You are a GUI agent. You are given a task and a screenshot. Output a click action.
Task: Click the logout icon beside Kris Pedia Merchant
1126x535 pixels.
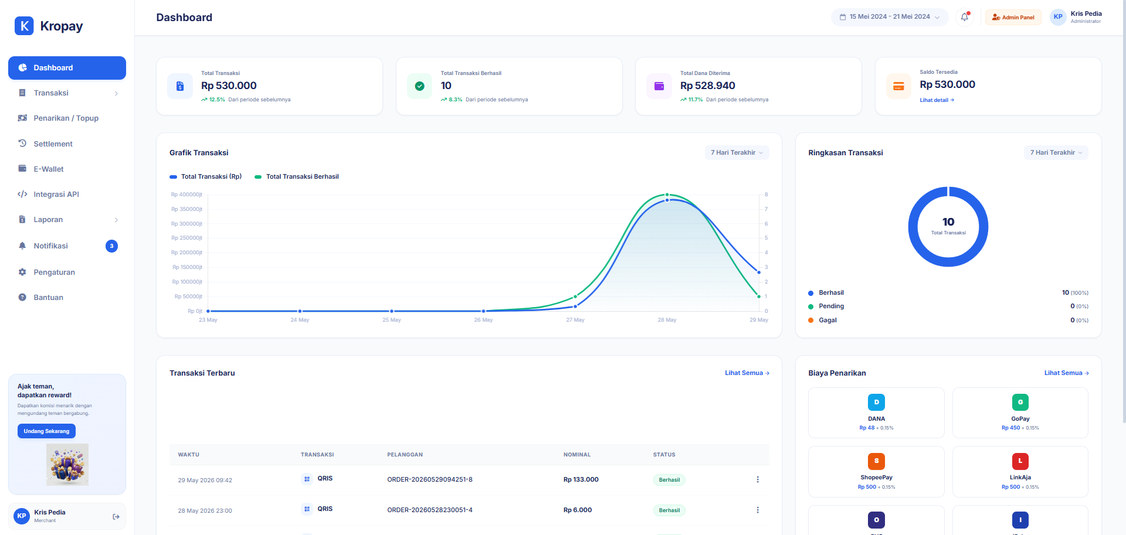pos(116,516)
